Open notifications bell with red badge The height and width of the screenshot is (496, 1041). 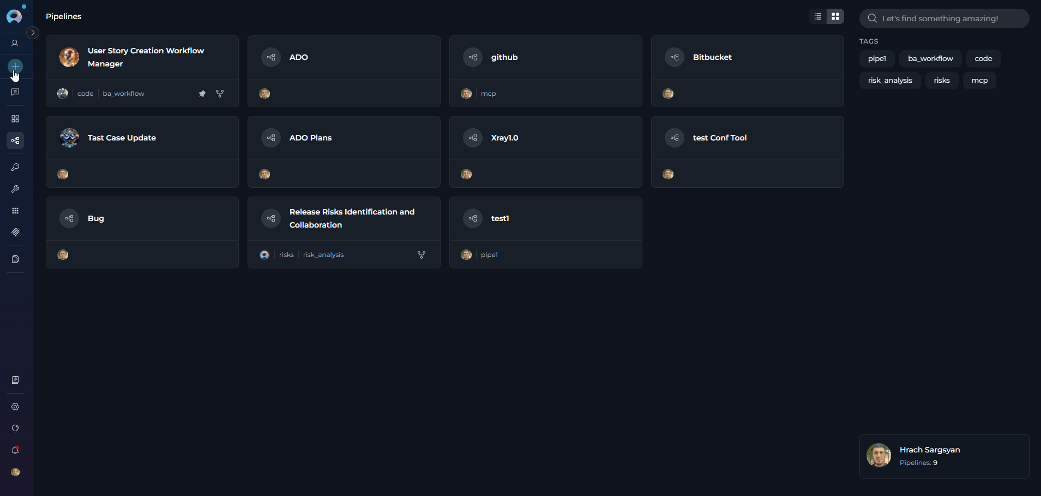click(x=15, y=450)
